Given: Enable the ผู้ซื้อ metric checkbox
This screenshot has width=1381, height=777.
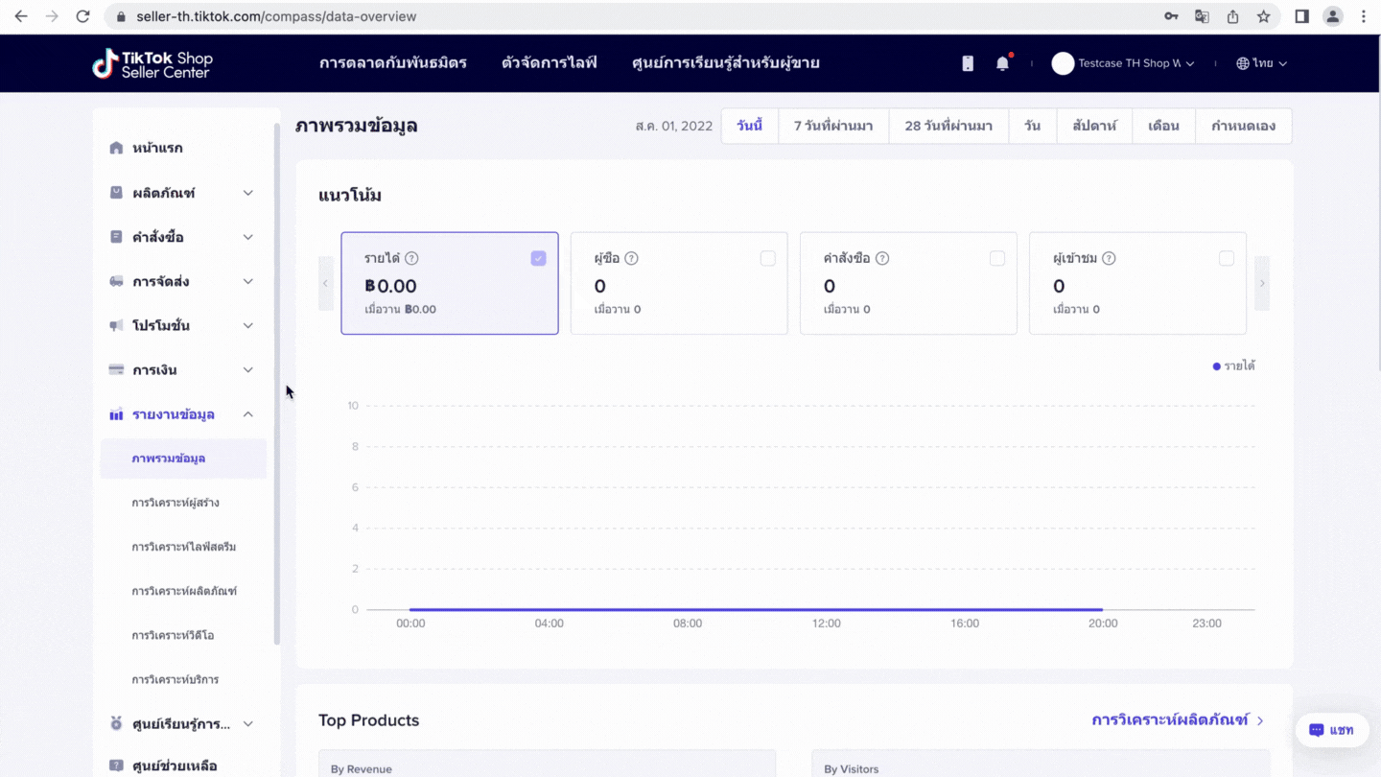Looking at the screenshot, I should coord(767,258).
